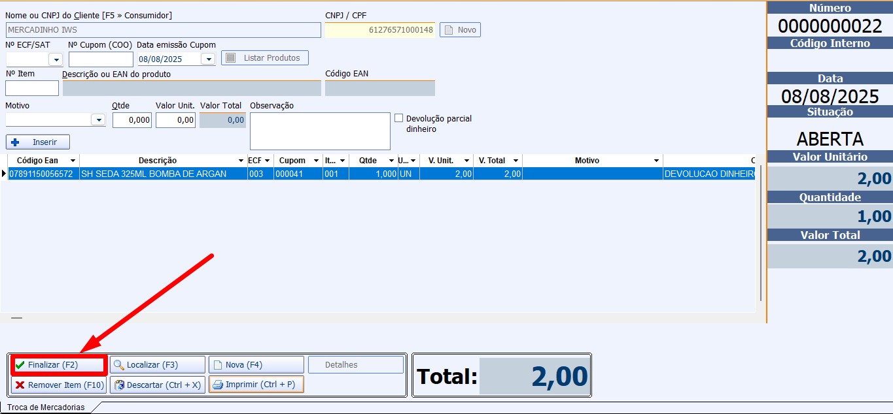Screen dimensions: 893x414
Task: Enable Devolução parcial dinheiro checkbox
Action: click(398, 118)
